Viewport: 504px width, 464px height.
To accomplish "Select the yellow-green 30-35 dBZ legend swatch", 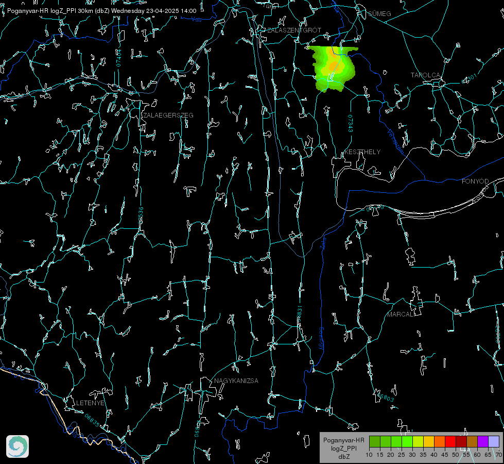I will click(418, 441).
